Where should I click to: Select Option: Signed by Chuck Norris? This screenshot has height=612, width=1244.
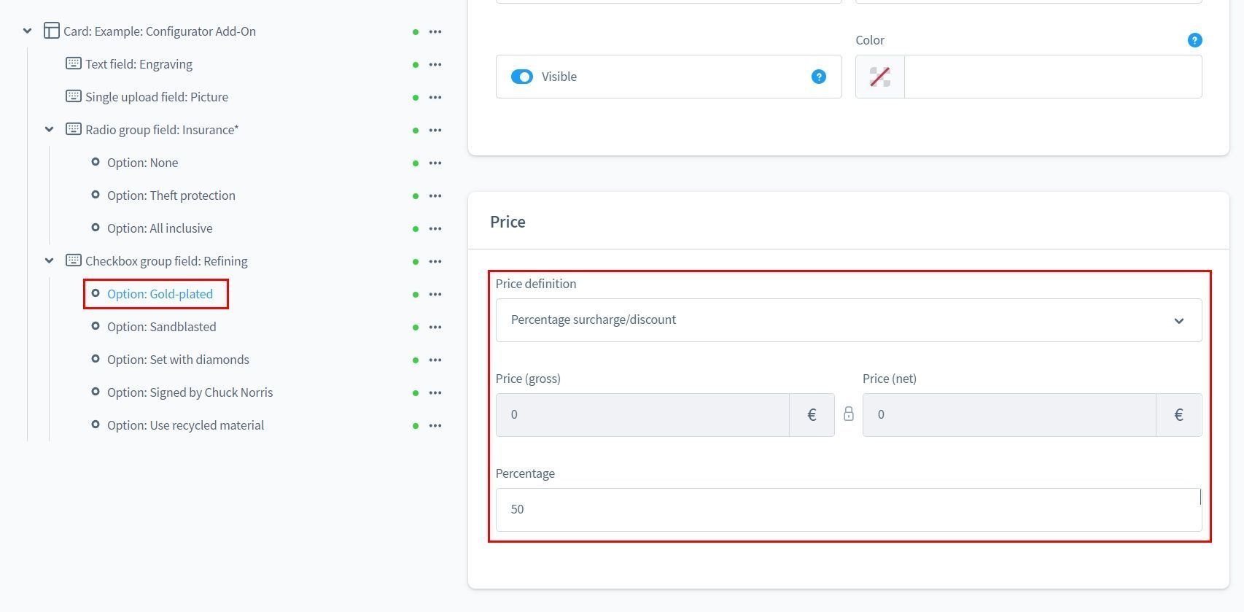pos(190,392)
